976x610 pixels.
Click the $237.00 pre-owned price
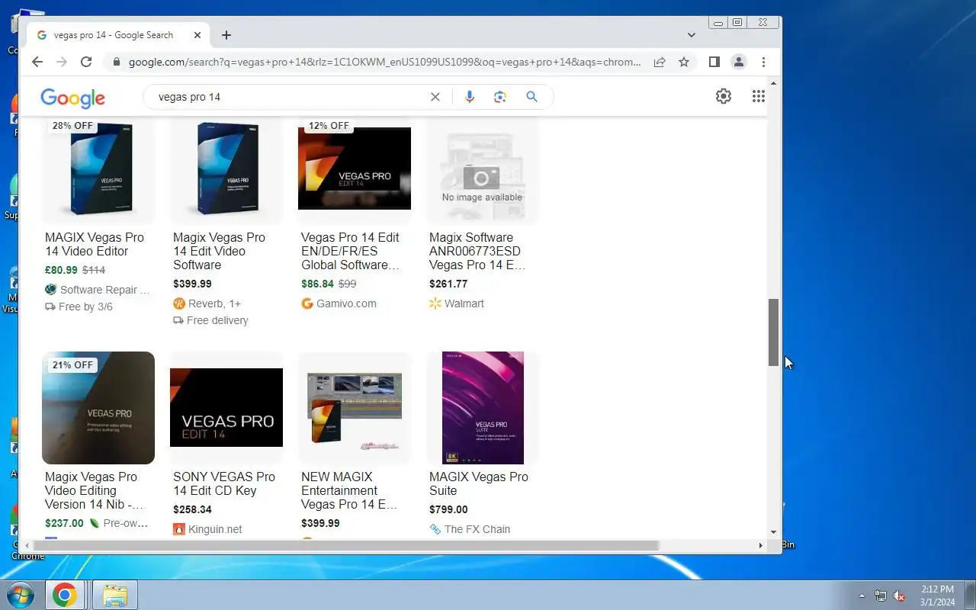(64, 523)
